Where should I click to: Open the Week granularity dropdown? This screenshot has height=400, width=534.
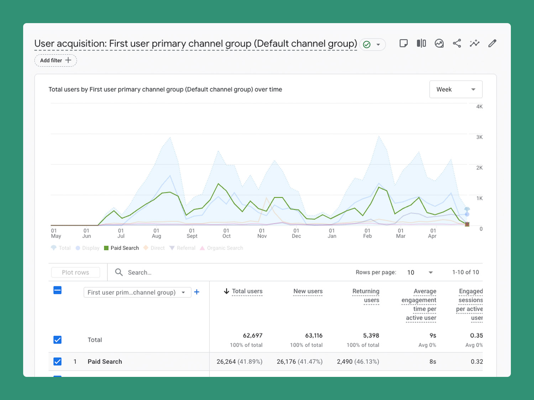(456, 89)
